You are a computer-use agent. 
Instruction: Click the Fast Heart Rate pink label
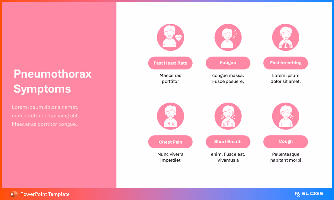point(170,63)
